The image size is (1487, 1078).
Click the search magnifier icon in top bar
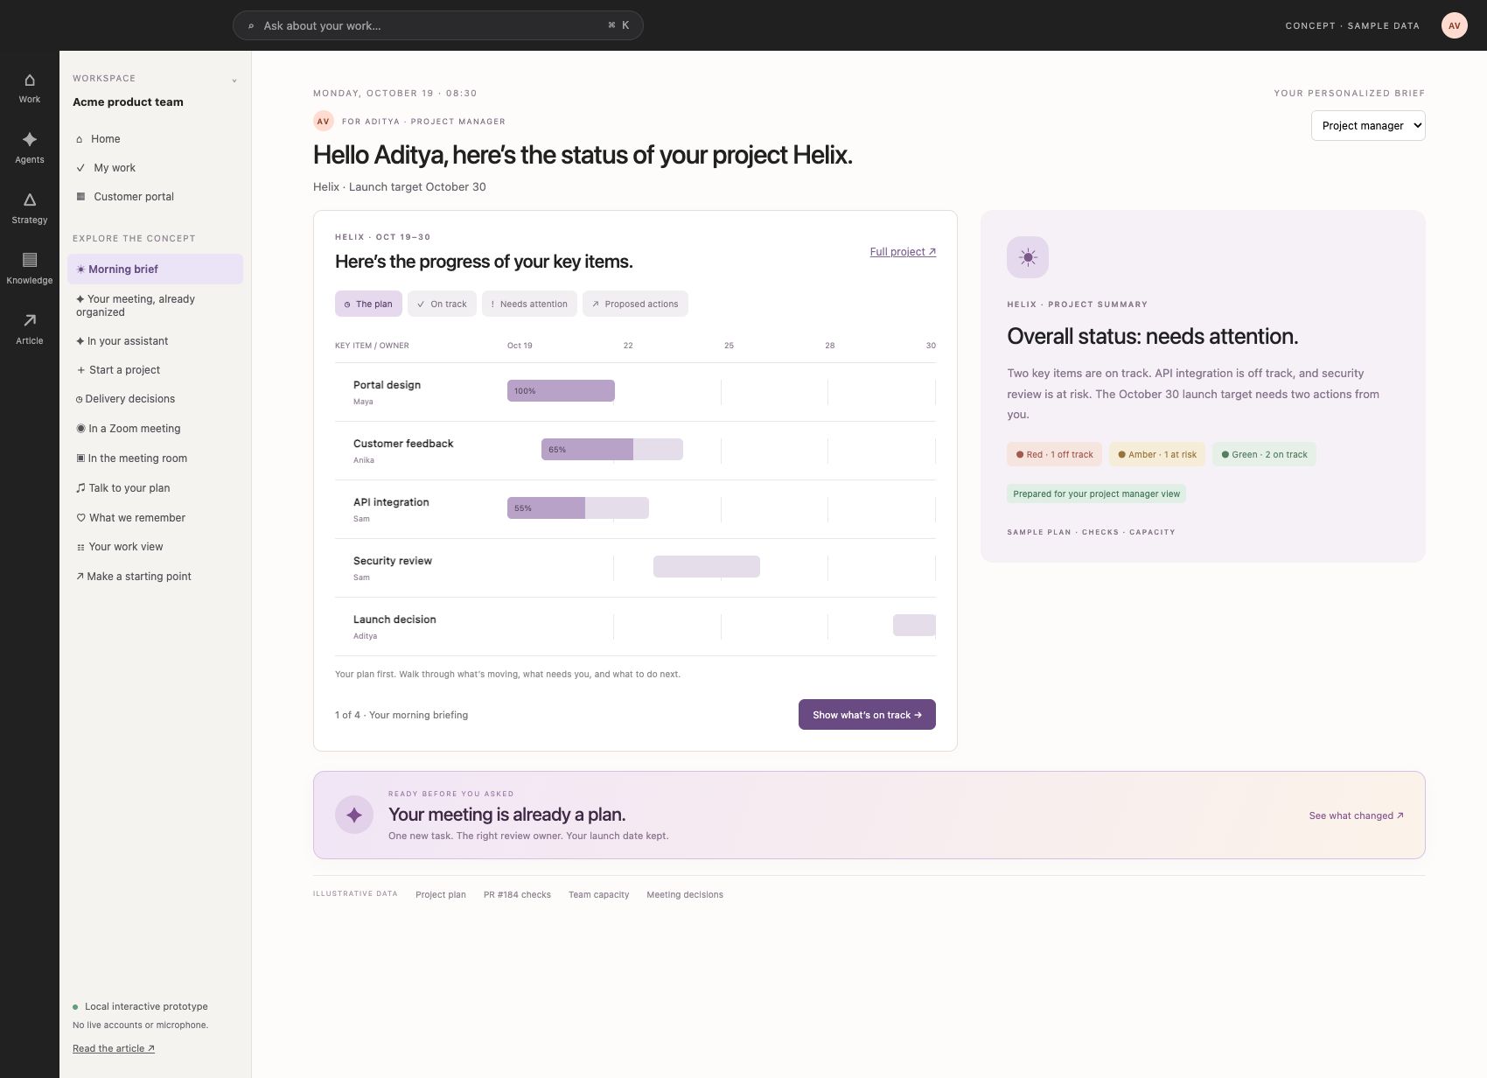251,25
